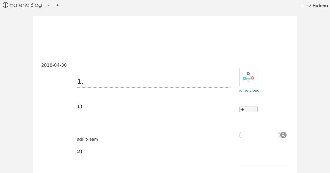Click the Hatena Blog pen logo icon

[x=5, y=5]
